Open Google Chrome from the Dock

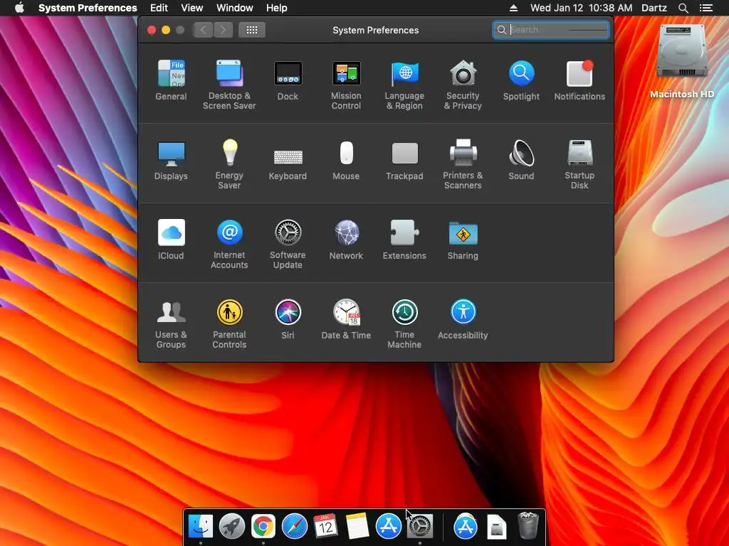[x=263, y=527]
